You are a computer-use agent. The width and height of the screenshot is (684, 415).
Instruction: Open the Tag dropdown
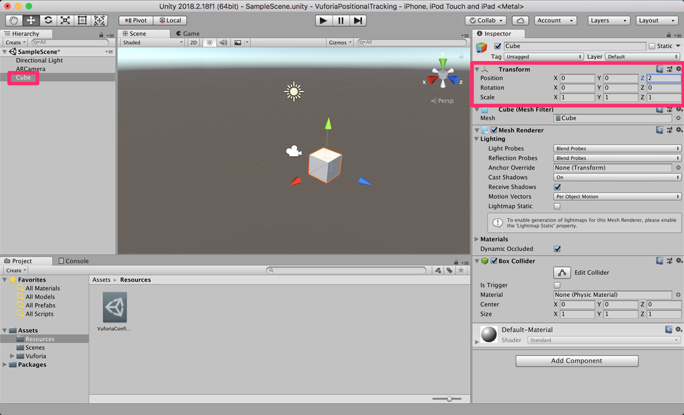(x=544, y=57)
